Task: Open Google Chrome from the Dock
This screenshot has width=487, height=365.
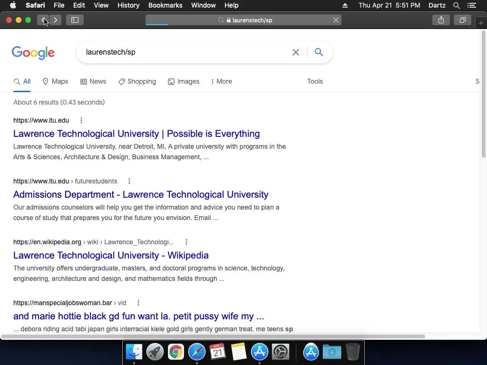Action: click(176, 352)
